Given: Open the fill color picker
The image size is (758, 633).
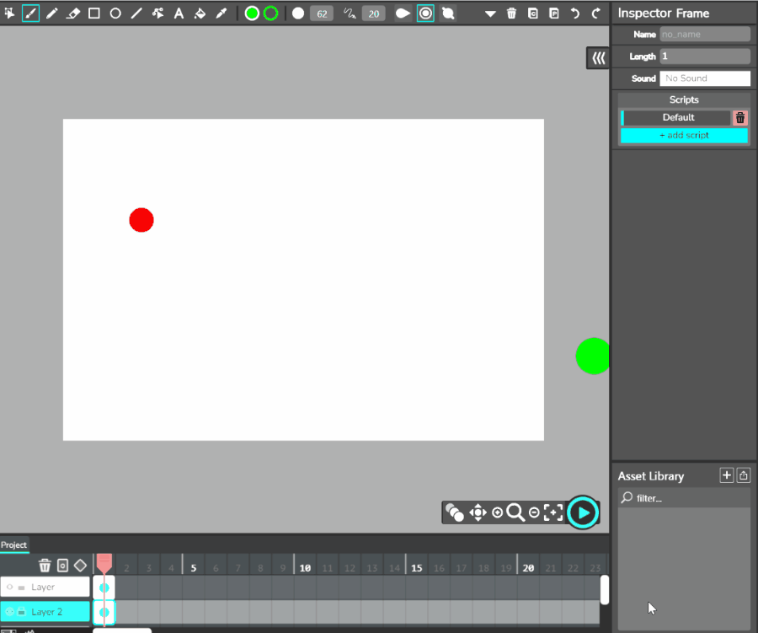Looking at the screenshot, I should [251, 13].
